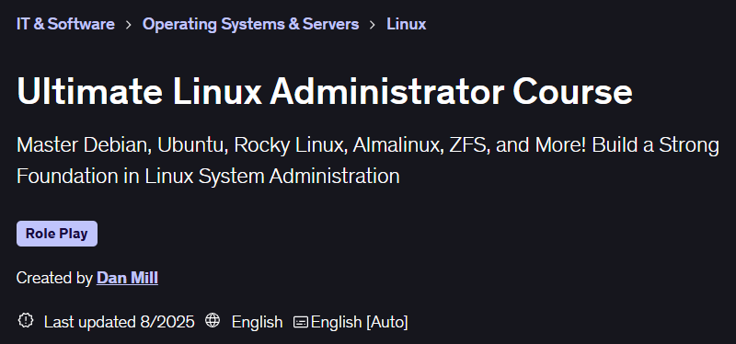Click the 'Master Debian, Ubuntu' subtitle text
Viewport: 736px width, 344px height.
(367, 160)
